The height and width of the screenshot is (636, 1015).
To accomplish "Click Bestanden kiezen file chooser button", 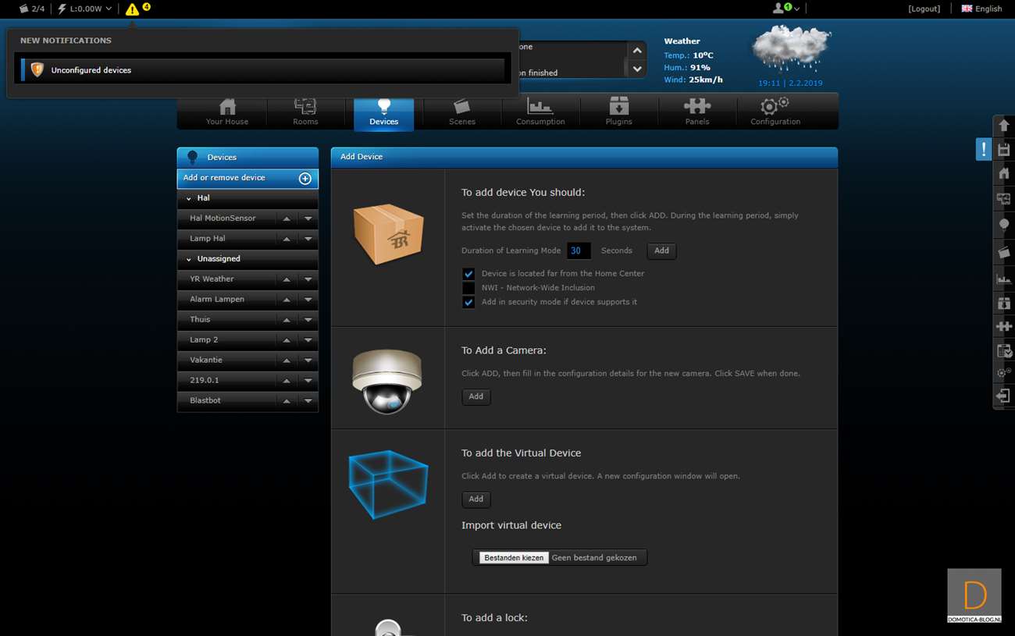I will click(514, 558).
